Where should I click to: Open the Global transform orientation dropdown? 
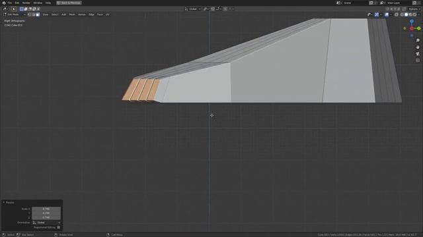[192, 9]
